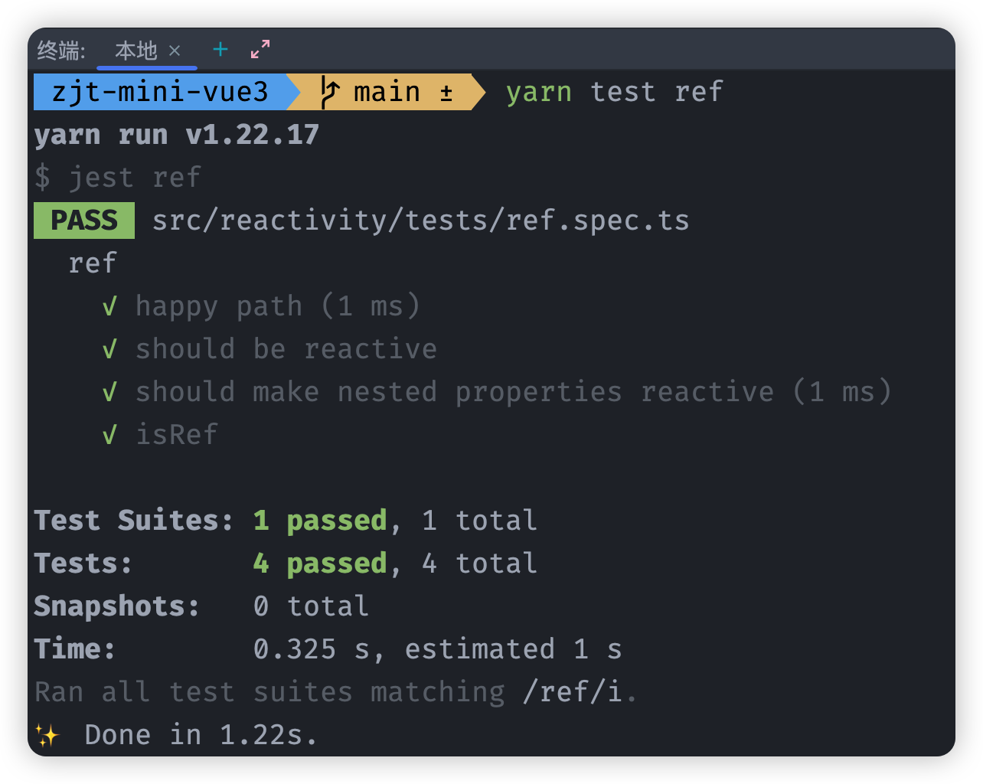Viewport: 983px width, 784px height.
Task: Click the sparkles icon before Done
Action: [47, 736]
